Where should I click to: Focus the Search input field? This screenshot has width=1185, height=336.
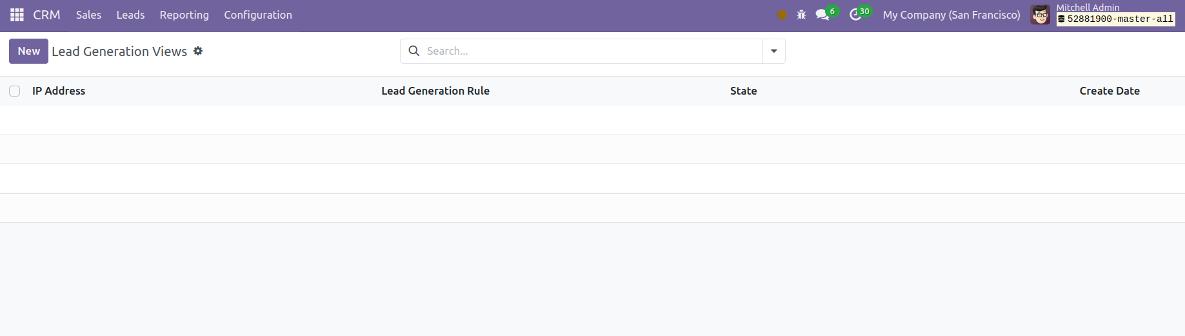coord(592,51)
